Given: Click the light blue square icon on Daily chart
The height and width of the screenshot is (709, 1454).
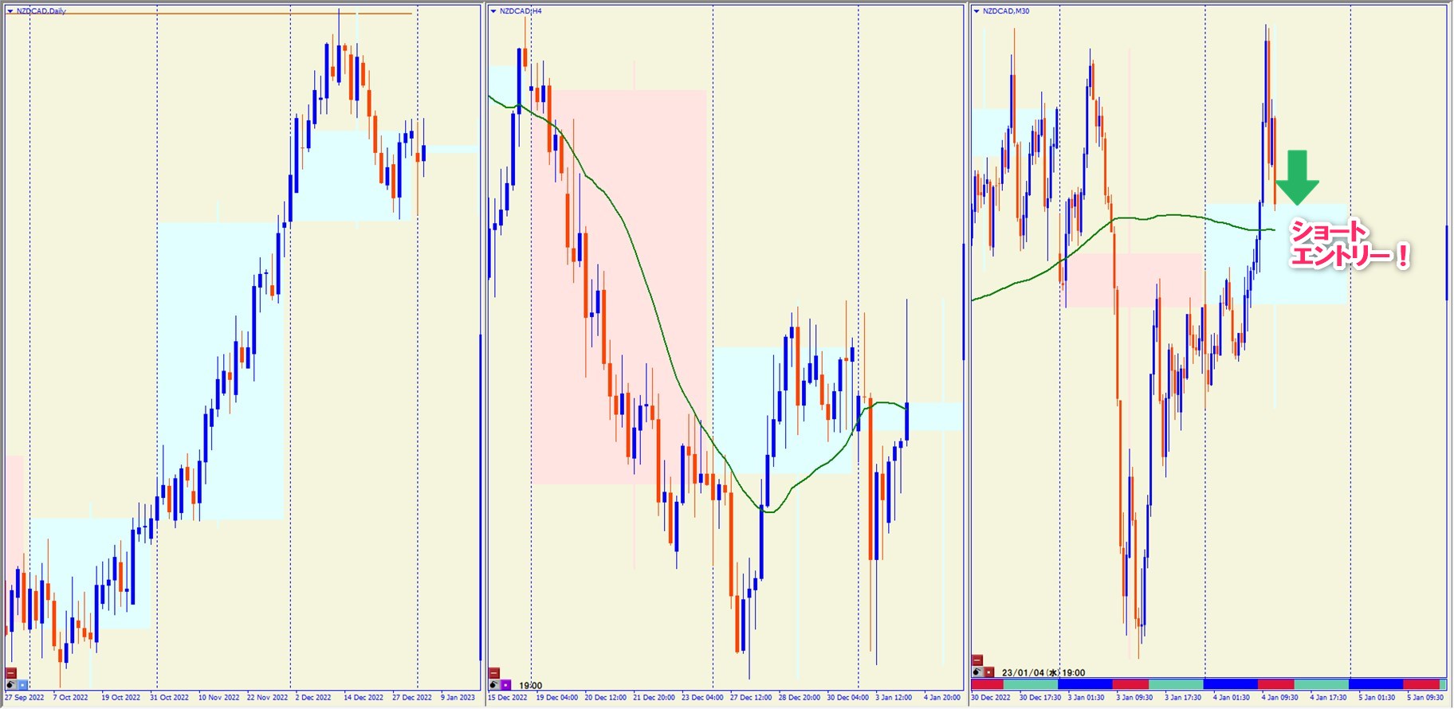Looking at the screenshot, I should point(22,684).
